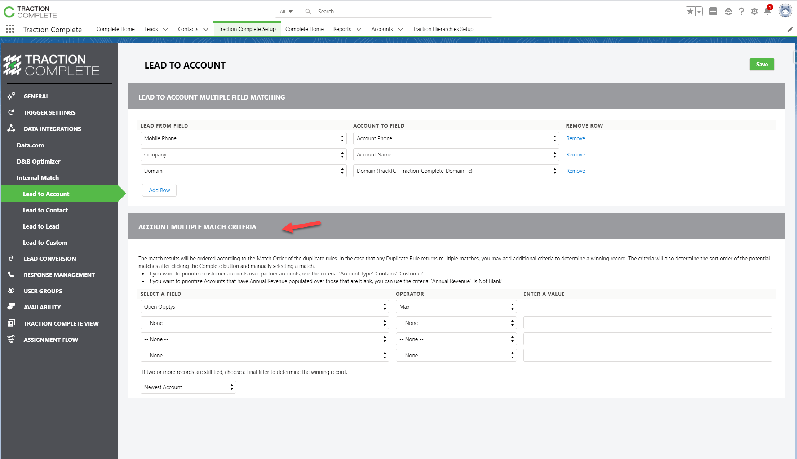797x459 pixels.
Task: Open the favorites list dropdown arrow
Action: click(699, 12)
